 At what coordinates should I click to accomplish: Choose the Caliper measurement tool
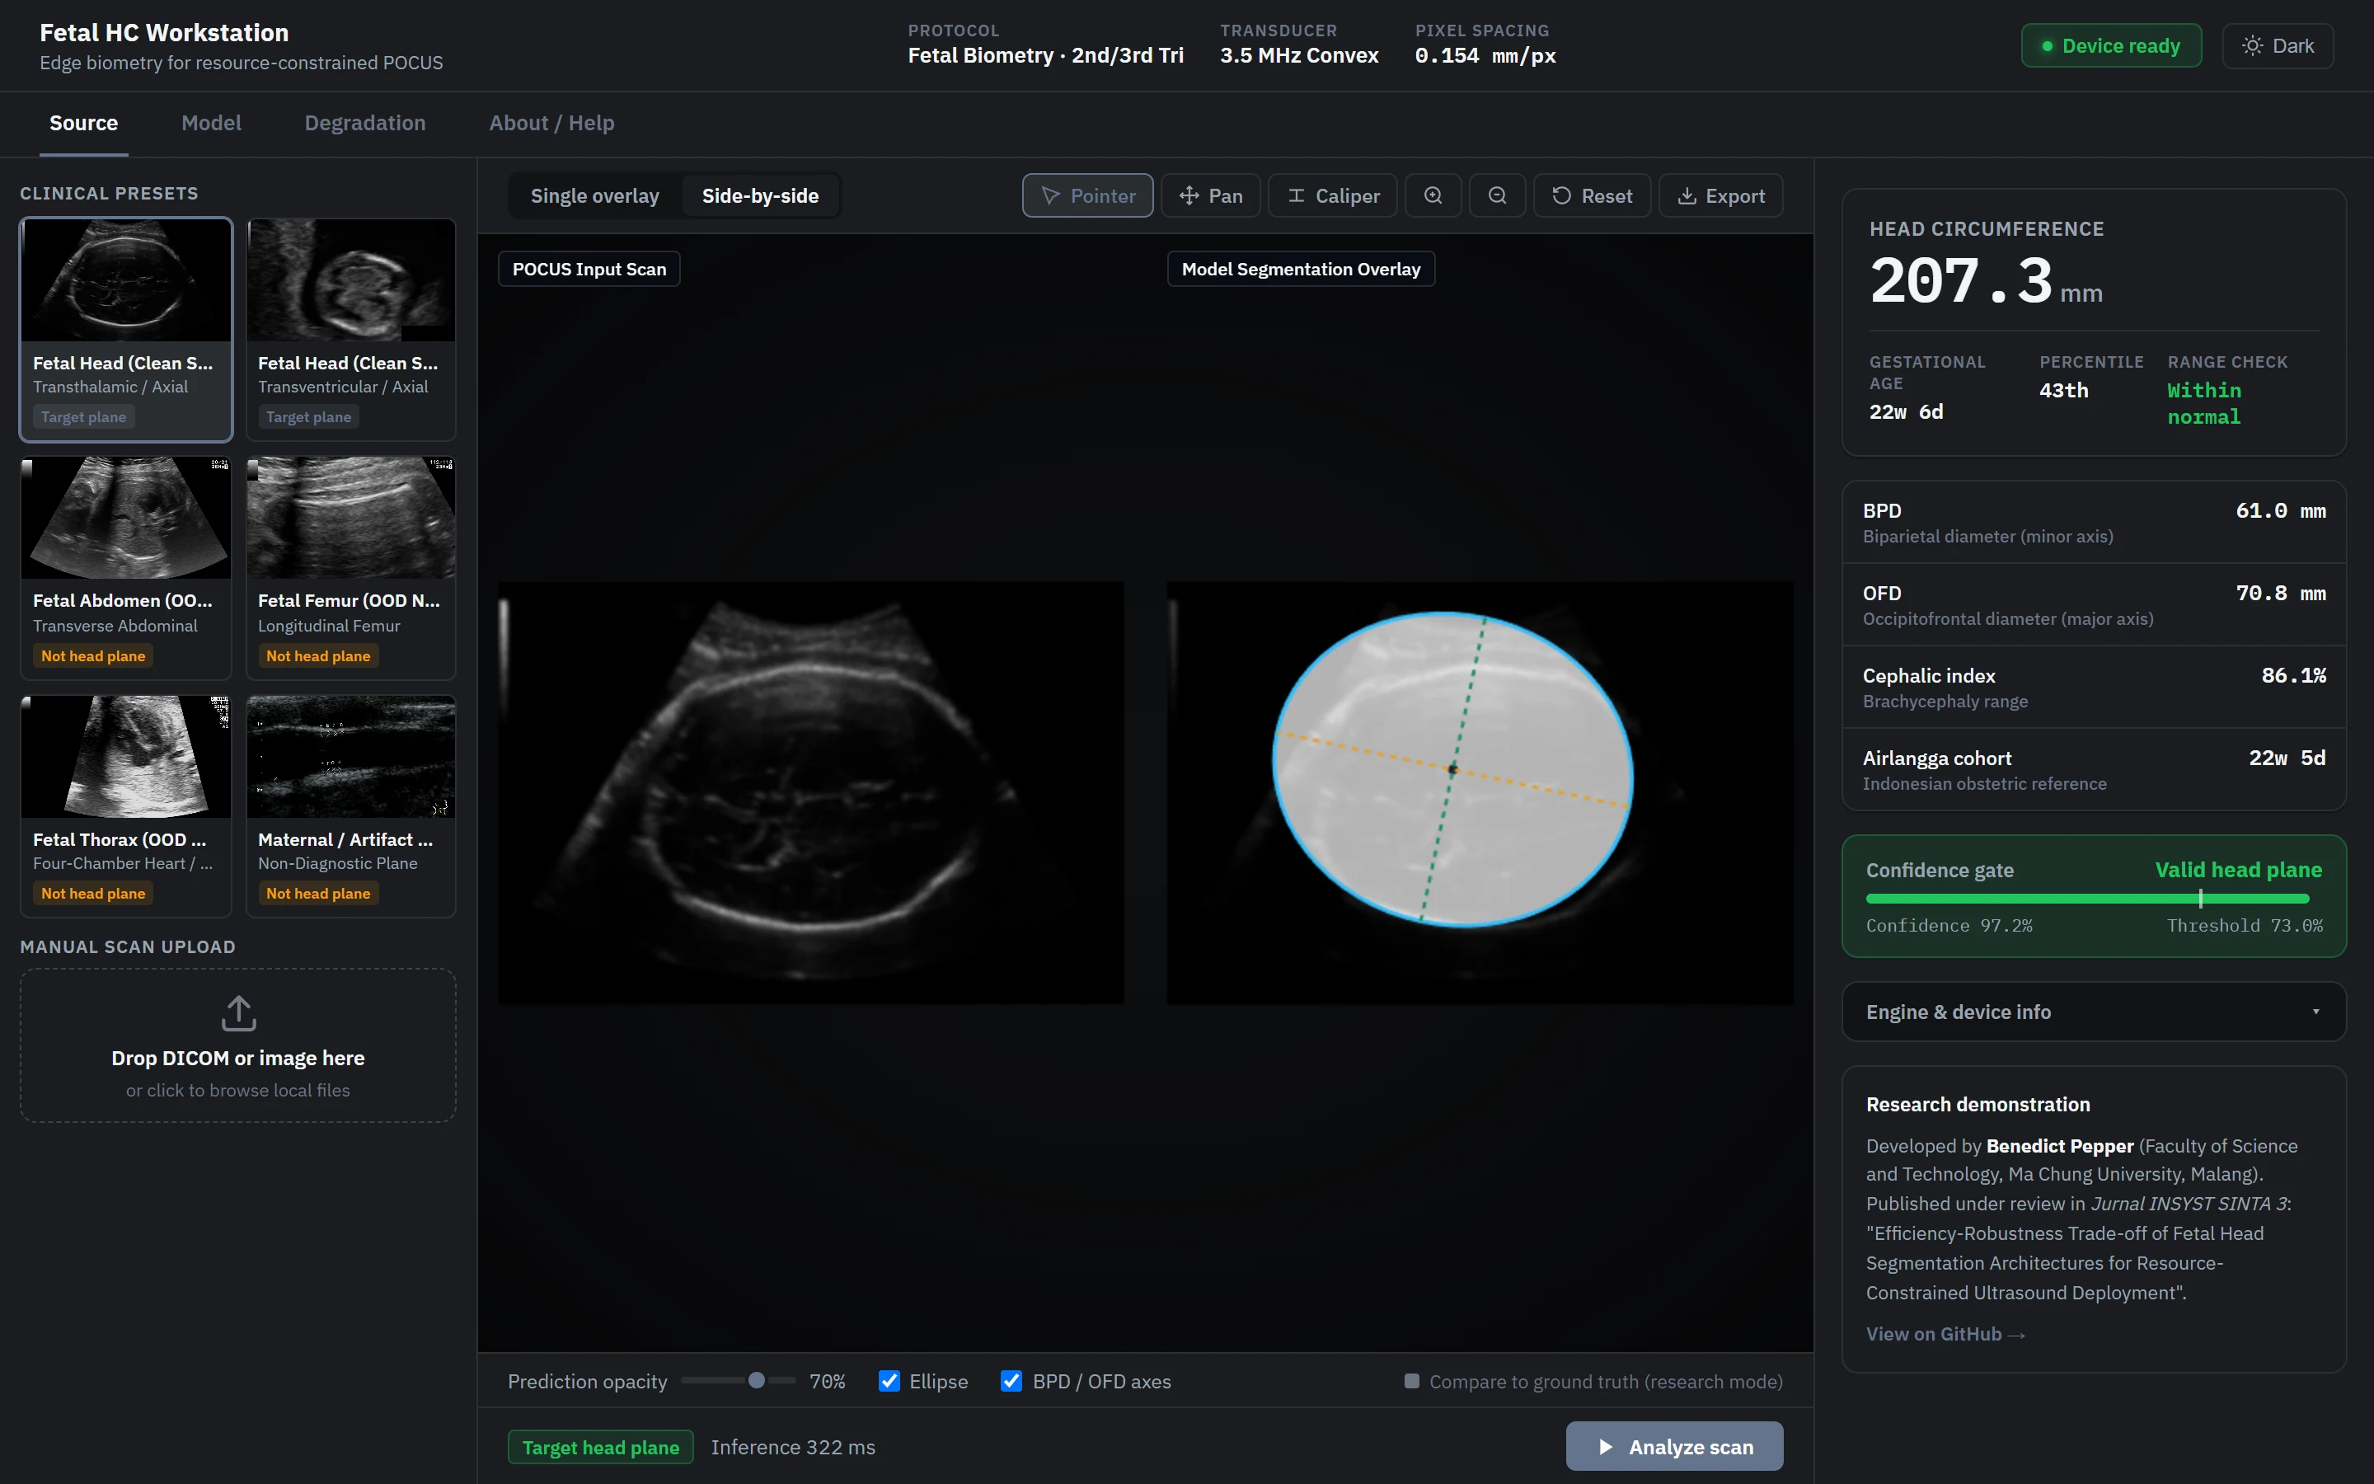click(x=1332, y=195)
